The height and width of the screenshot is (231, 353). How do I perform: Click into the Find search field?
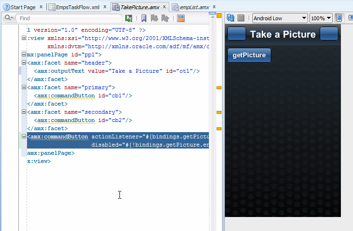tap(70, 18)
